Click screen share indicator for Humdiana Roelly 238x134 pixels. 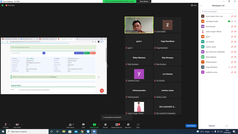point(229,22)
